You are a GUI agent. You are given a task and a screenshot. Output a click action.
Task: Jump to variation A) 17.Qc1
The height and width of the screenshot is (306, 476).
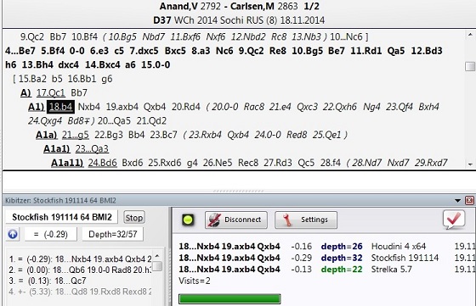(50, 93)
